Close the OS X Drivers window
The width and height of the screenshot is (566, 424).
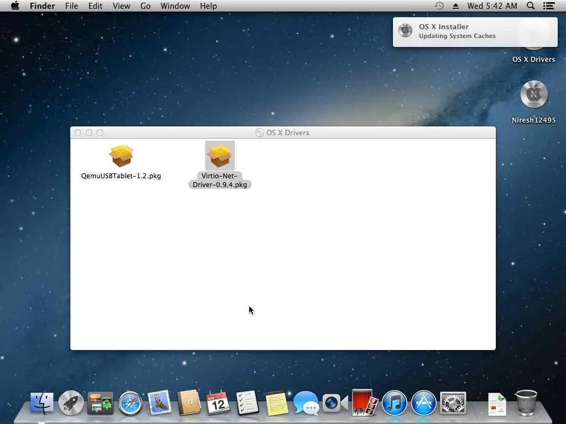click(78, 132)
